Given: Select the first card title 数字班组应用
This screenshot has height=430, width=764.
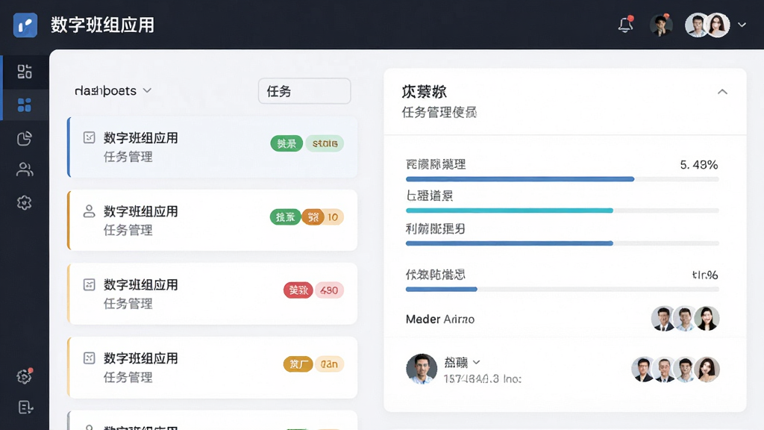Looking at the screenshot, I should click(x=141, y=138).
